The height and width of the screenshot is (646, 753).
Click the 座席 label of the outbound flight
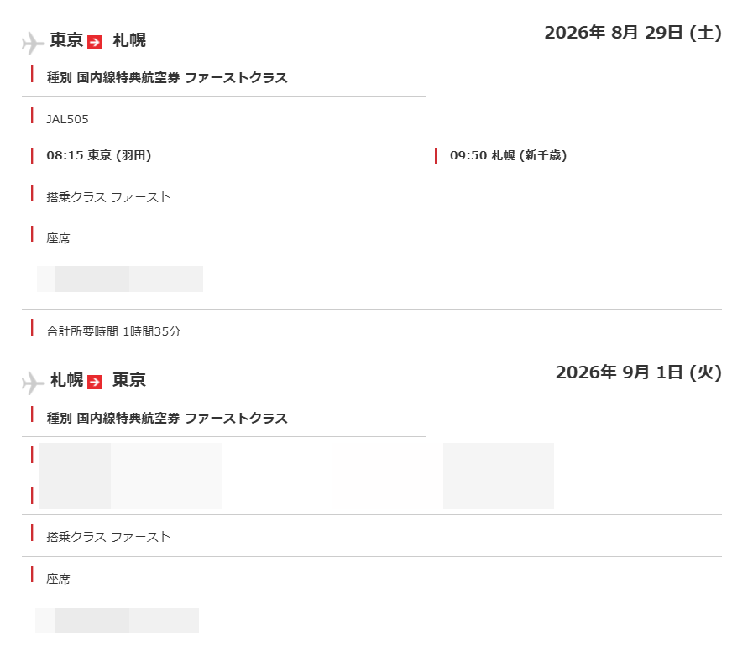[x=58, y=238]
